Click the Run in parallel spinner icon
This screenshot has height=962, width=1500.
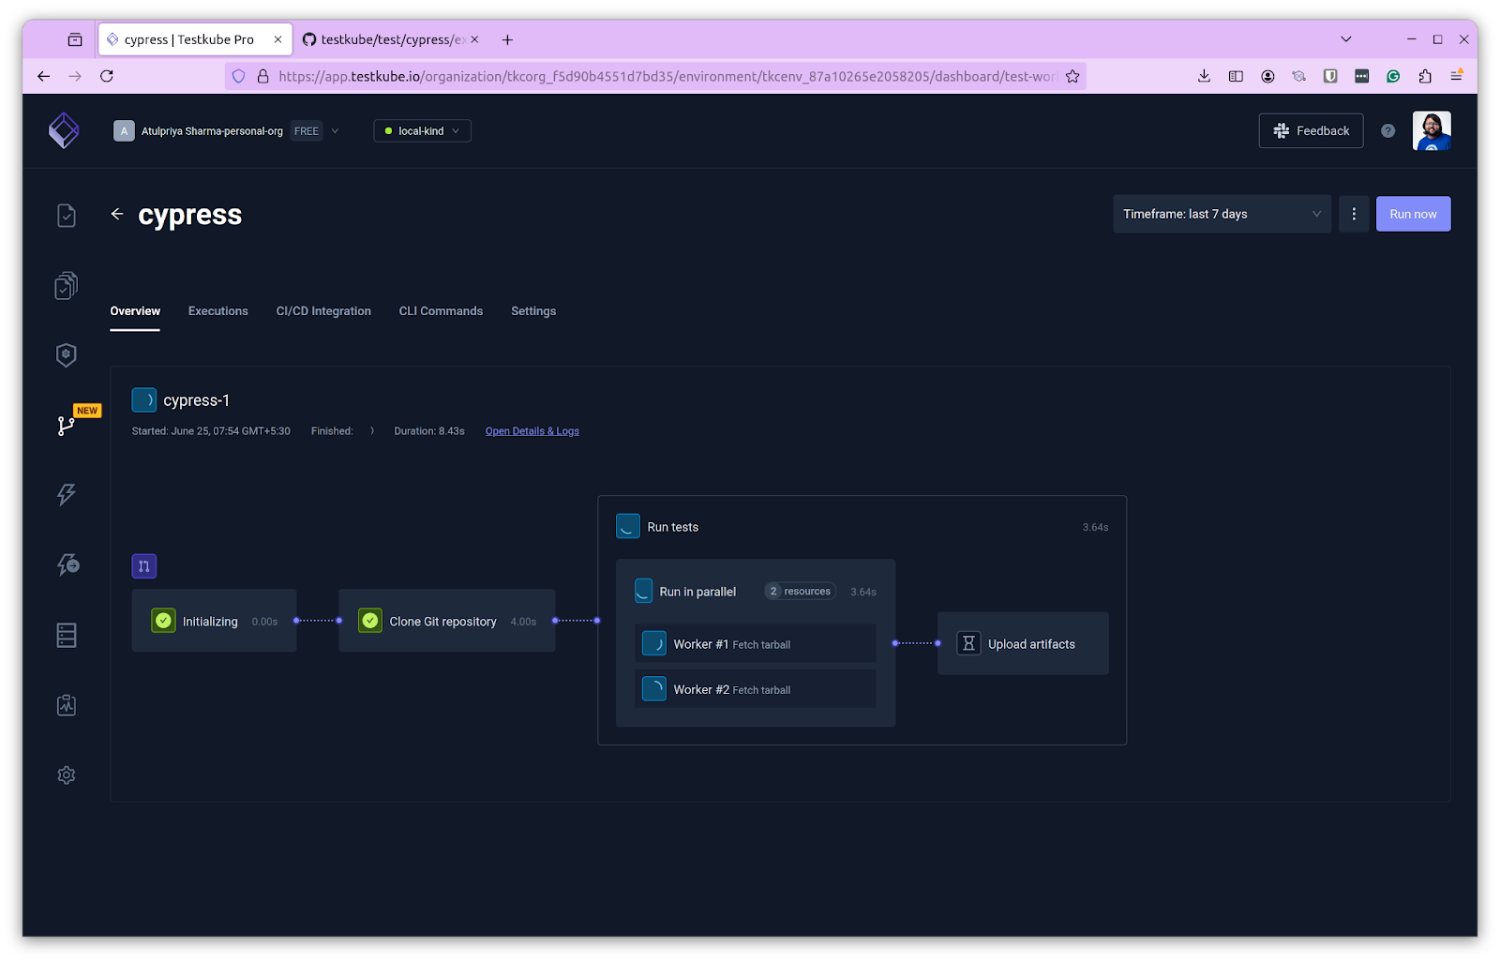[x=643, y=591]
